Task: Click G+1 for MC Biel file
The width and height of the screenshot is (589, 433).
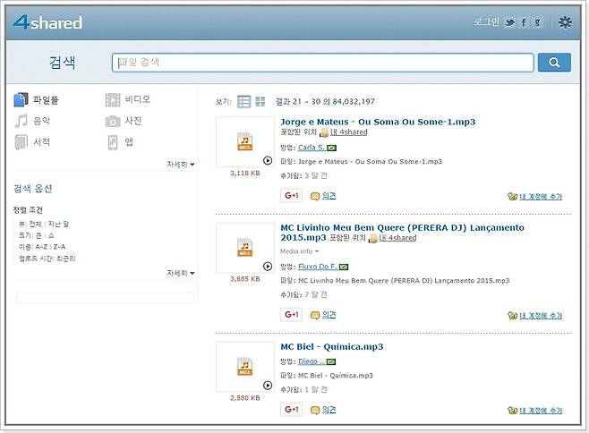Action: pyautogui.click(x=292, y=410)
